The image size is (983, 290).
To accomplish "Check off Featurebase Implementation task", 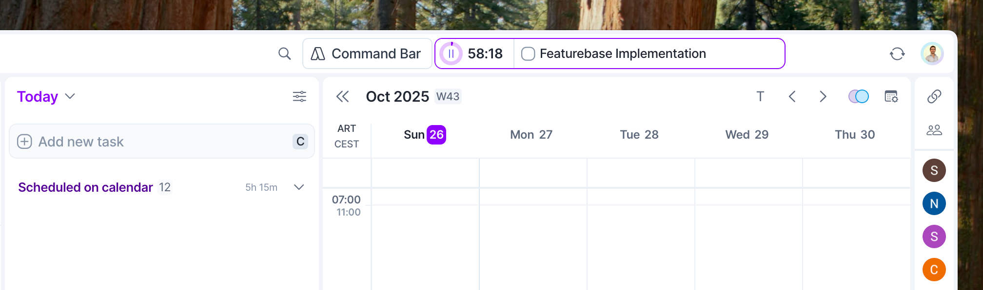I will [528, 54].
